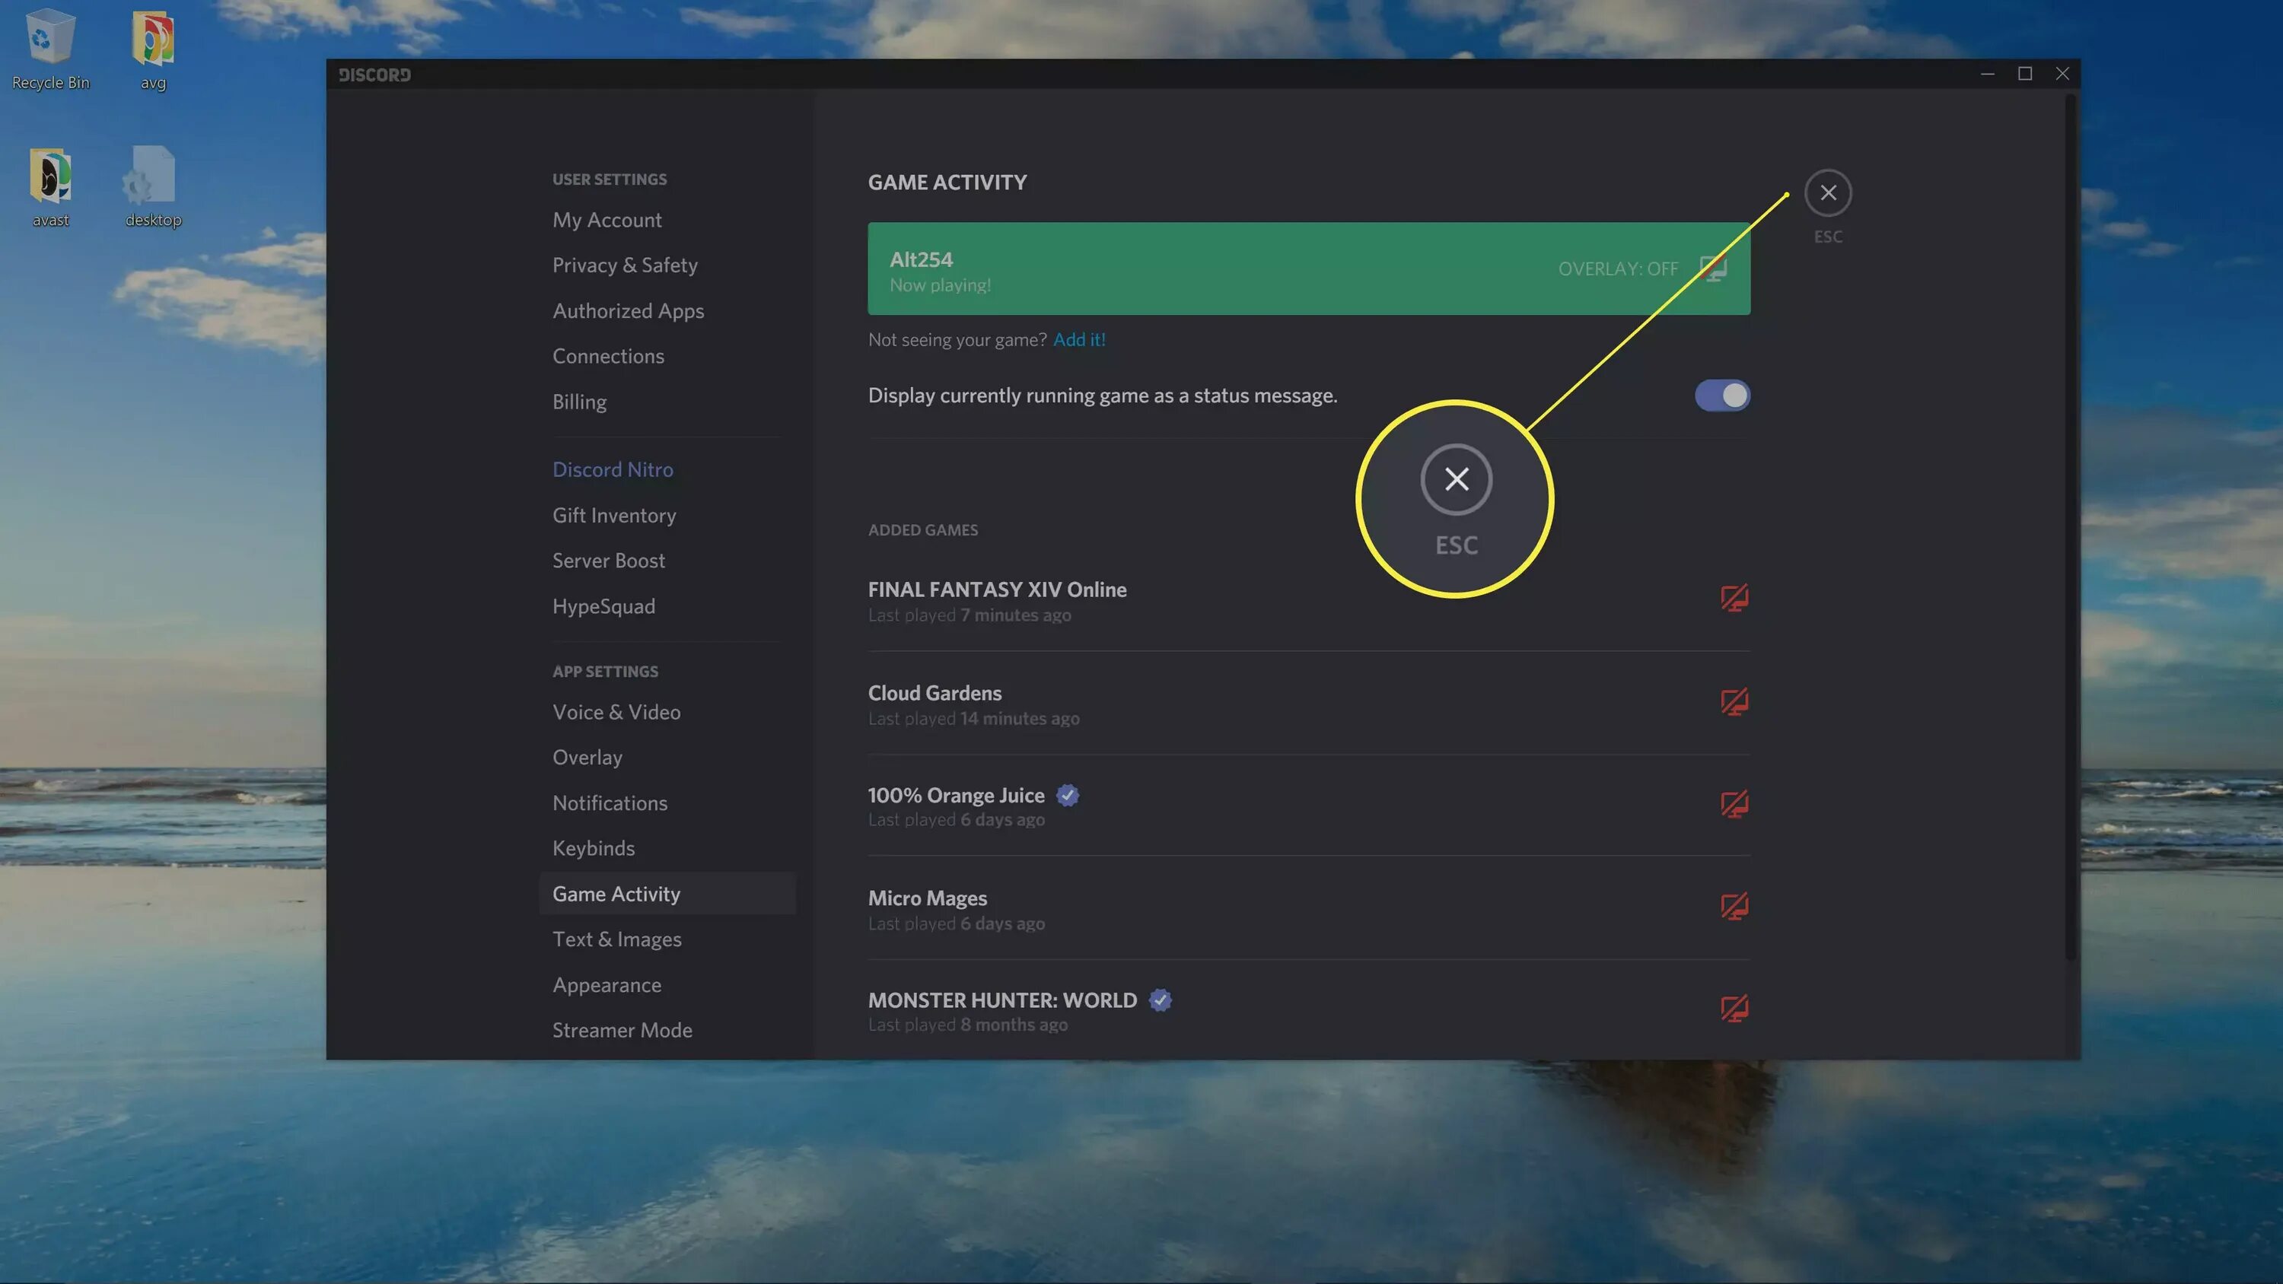Click the ESC close button in circle

1455,480
